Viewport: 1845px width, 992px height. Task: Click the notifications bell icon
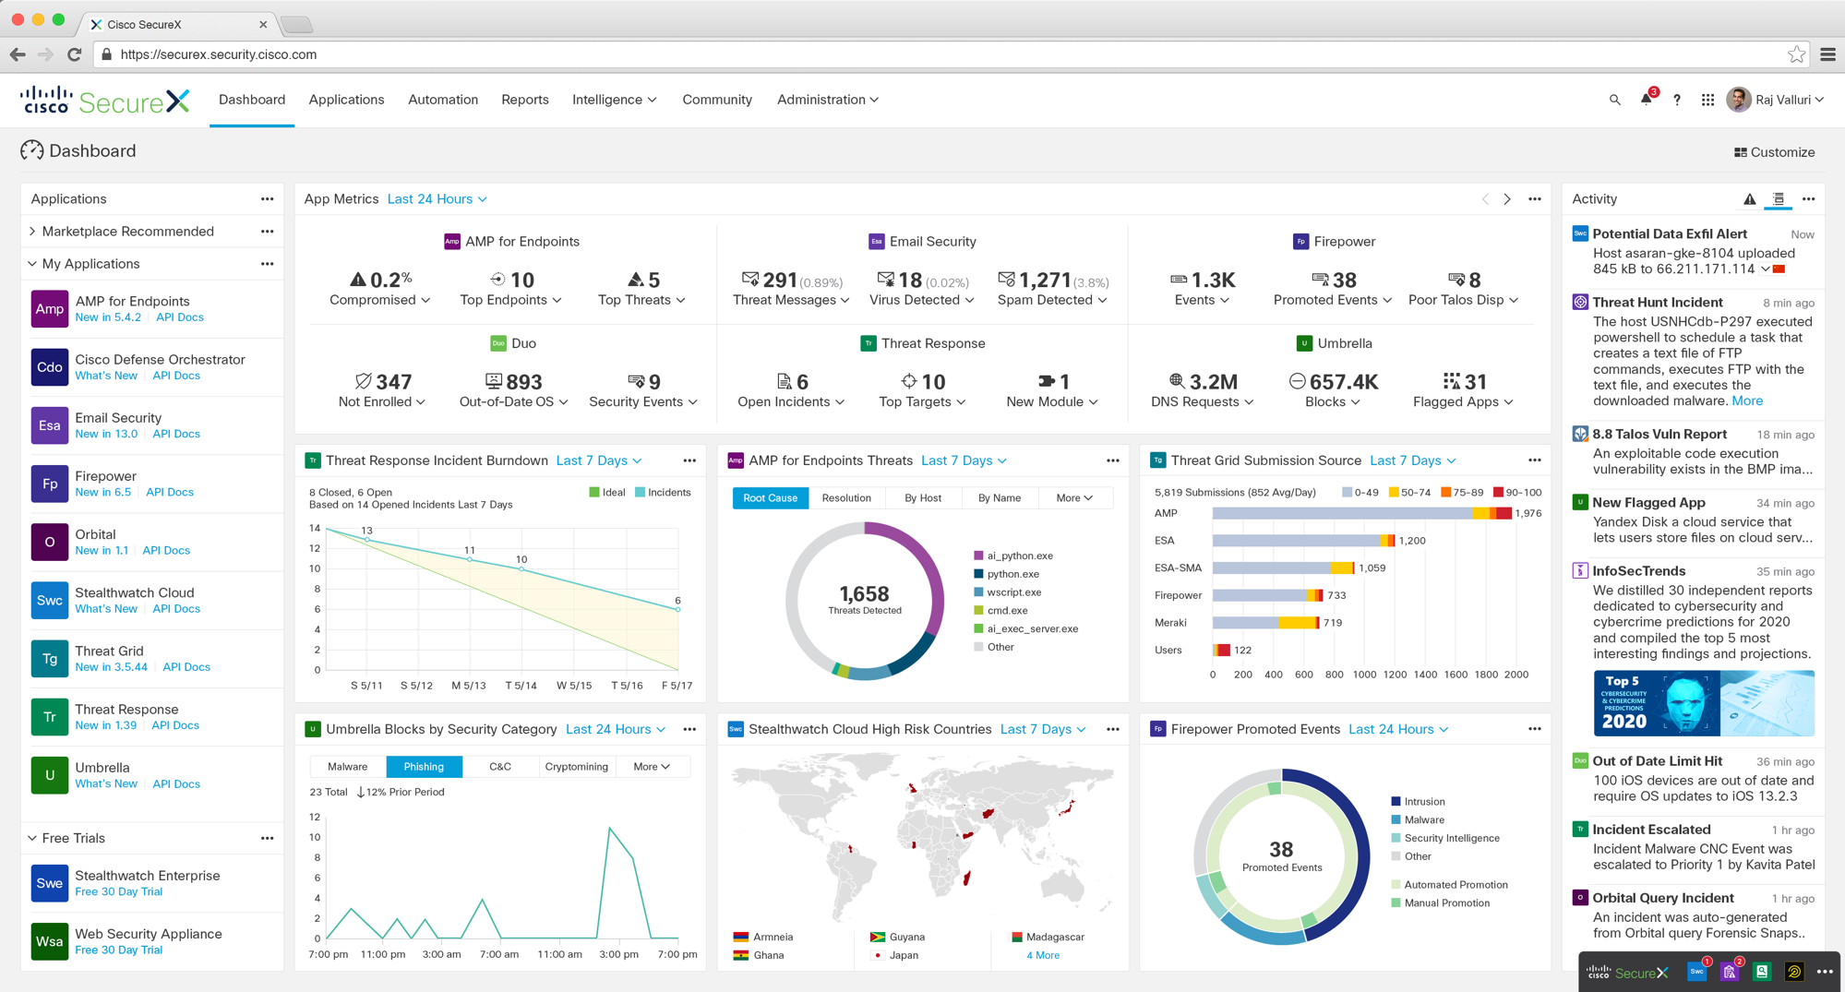[x=1646, y=100]
